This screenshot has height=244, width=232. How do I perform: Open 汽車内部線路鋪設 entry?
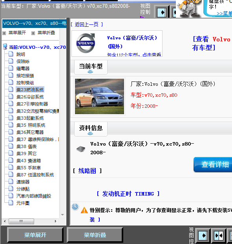(x=34, y=196)
